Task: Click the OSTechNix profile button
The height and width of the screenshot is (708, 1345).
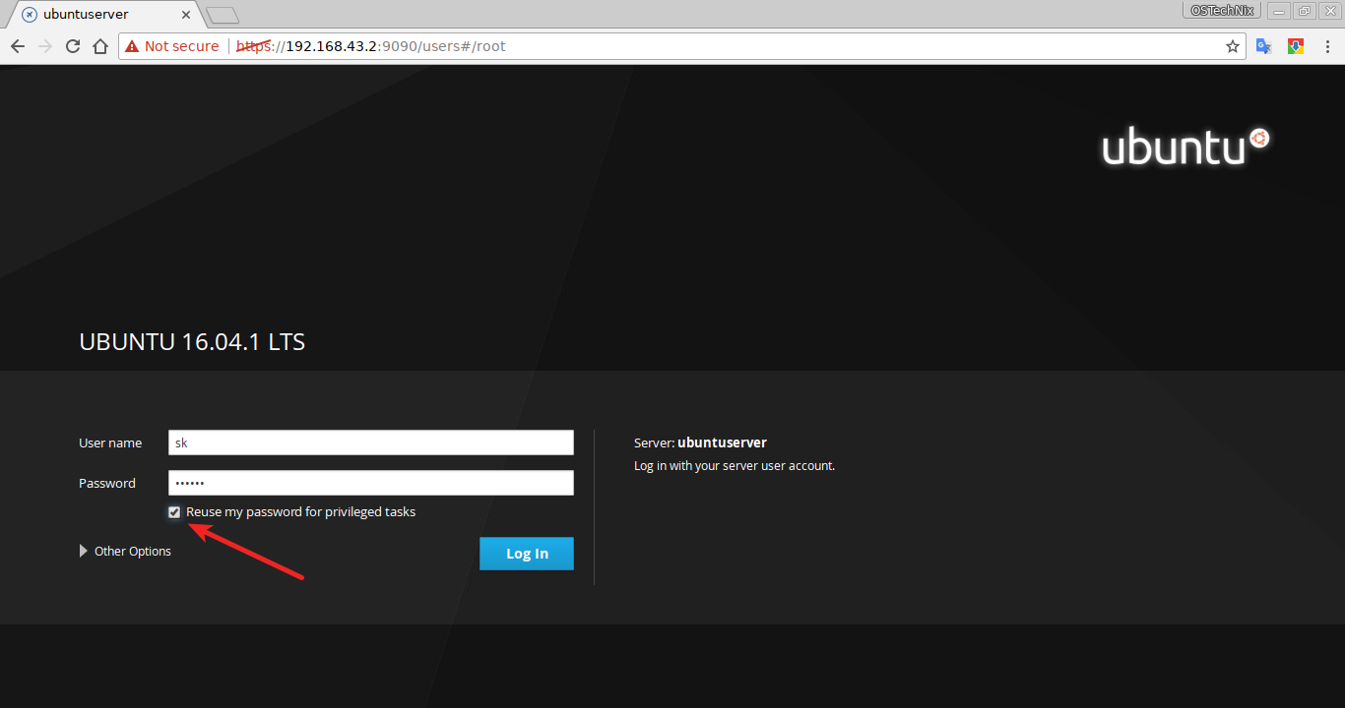Action: click(1222, 11)
